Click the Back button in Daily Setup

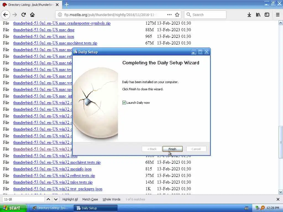pyautogui.click(x=152, y=149)
